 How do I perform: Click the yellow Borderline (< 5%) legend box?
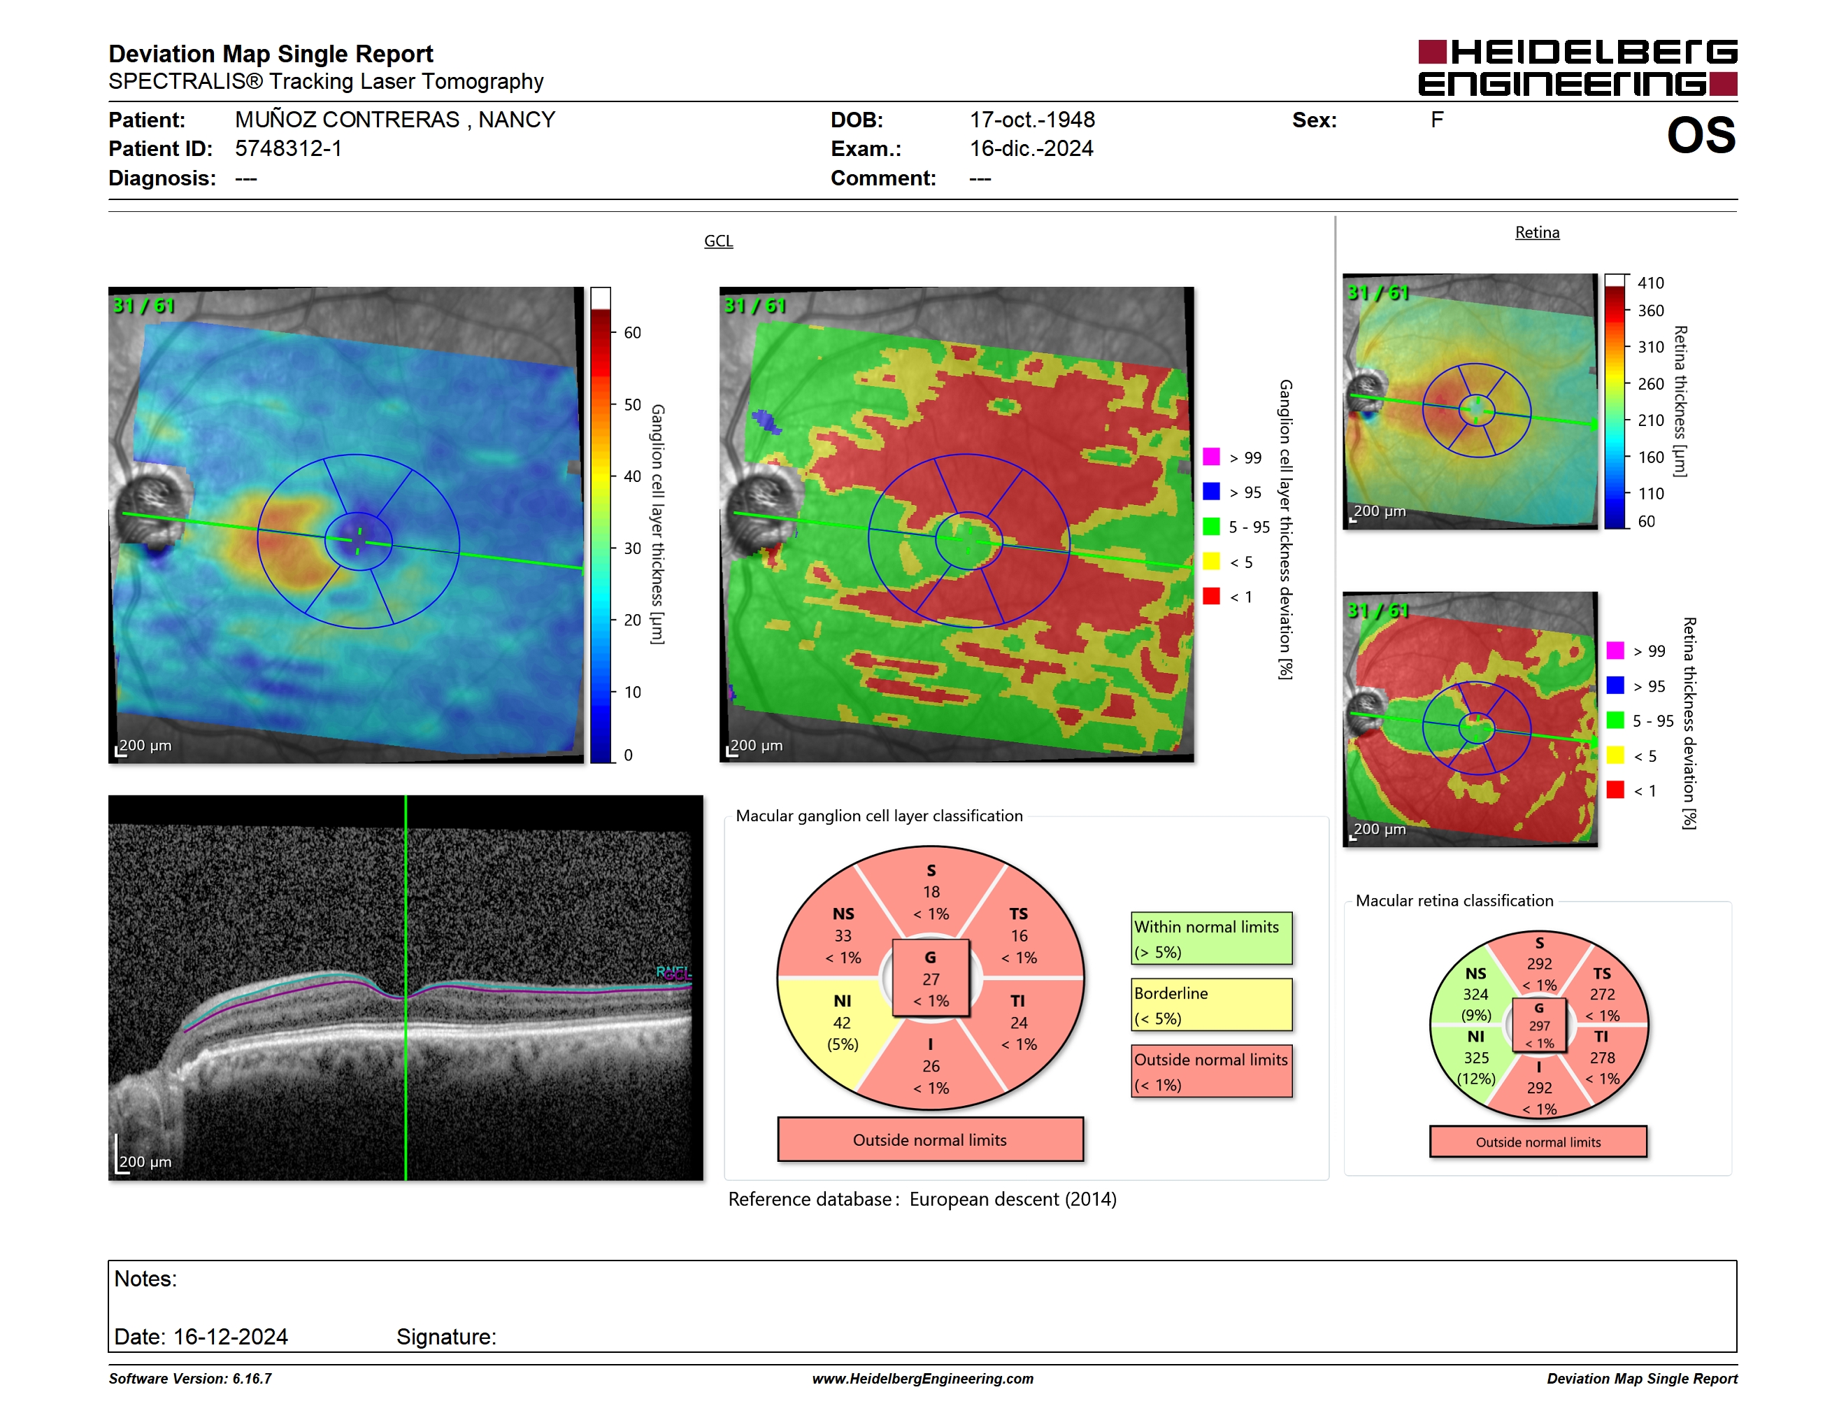(1211, 1005)
